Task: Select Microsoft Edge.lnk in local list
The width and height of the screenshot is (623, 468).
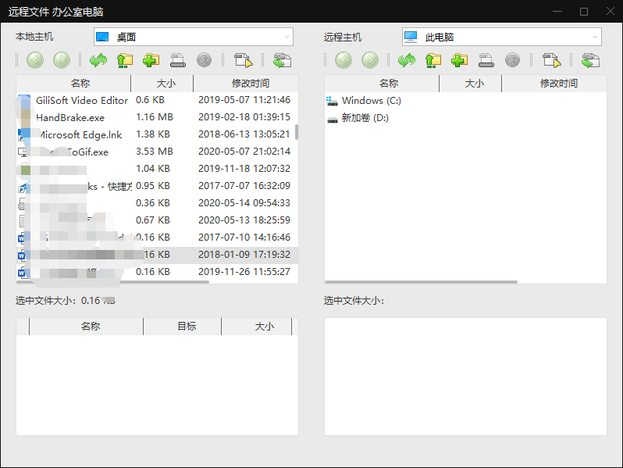Action: click(x=158, y=134)
